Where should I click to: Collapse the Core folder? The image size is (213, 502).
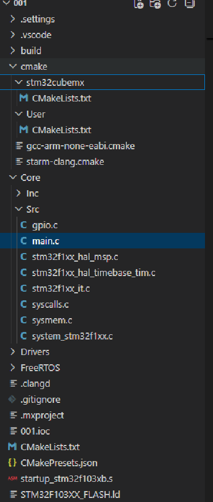[x=13, y=178]
